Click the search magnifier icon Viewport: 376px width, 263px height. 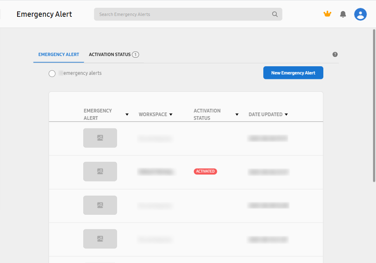pos(275,14)
